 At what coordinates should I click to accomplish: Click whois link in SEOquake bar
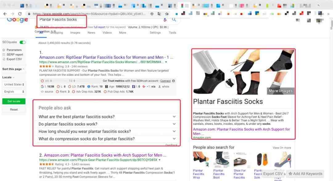(x=166, y=87)
